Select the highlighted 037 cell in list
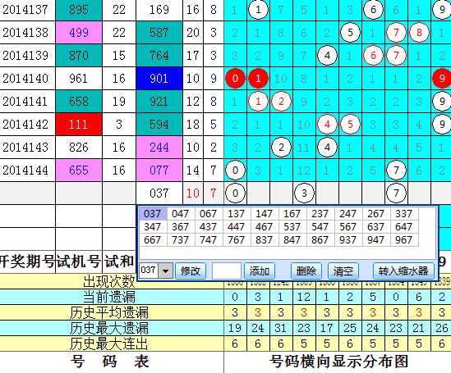This screenshot has width=451, height=373. click(153, 214)
